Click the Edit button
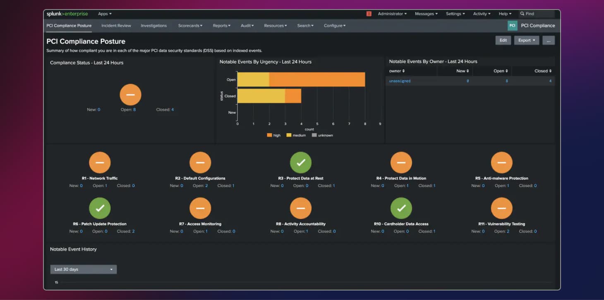The height and width of the screenshot is (300, 604). (x=503, y=40)
